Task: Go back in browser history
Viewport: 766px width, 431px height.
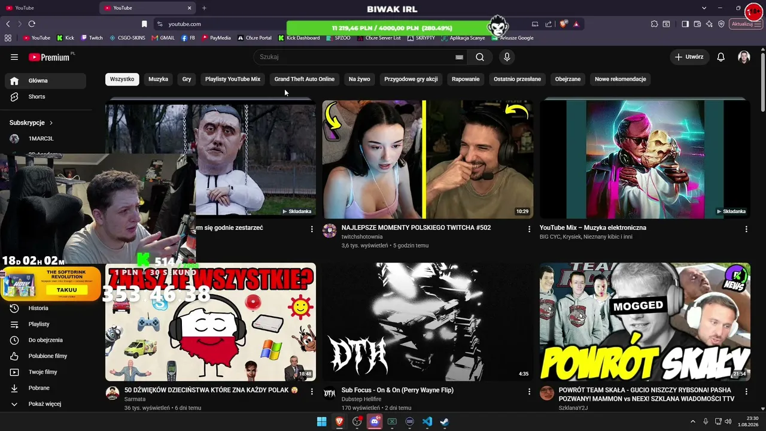Action: coord(8,24)
